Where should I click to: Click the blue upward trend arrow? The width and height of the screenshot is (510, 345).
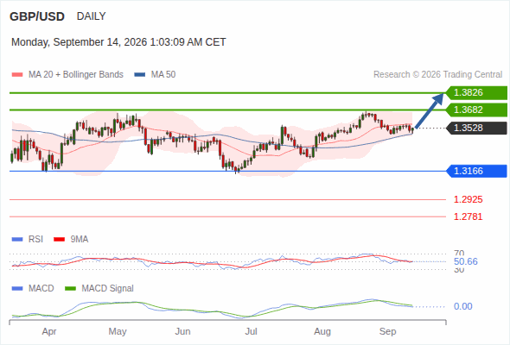(x=429, y=110)
